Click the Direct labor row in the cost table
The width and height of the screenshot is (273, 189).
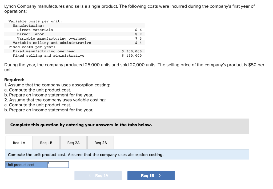click(30, 34)
